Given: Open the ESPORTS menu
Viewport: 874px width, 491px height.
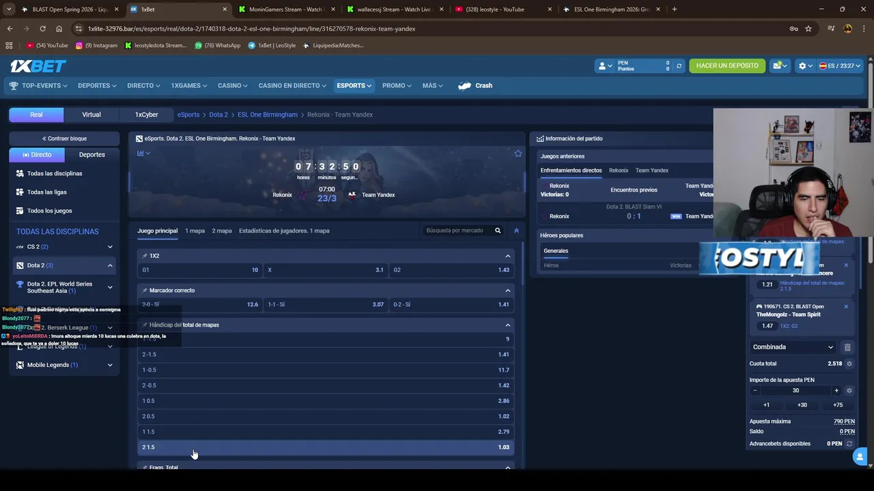Looking at the screenshot, I should [x=354, y=86].
